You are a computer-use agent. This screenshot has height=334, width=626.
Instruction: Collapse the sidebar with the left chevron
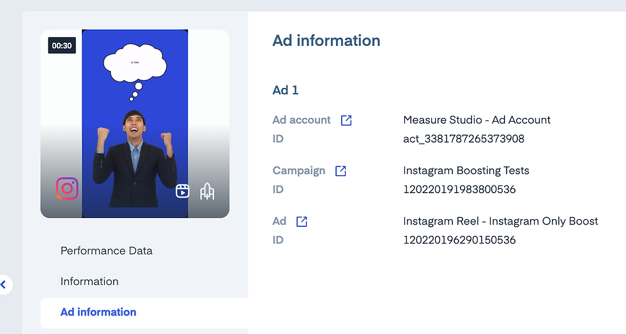(4, 284)
